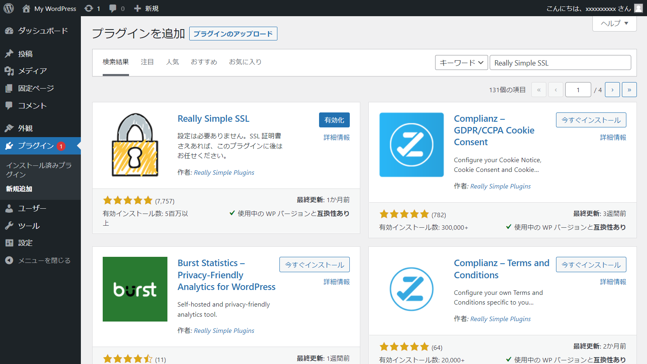Open the キーワード search type dropdown
The width and height of the screenshot is (647, 364).
click(x=461, y=63)
